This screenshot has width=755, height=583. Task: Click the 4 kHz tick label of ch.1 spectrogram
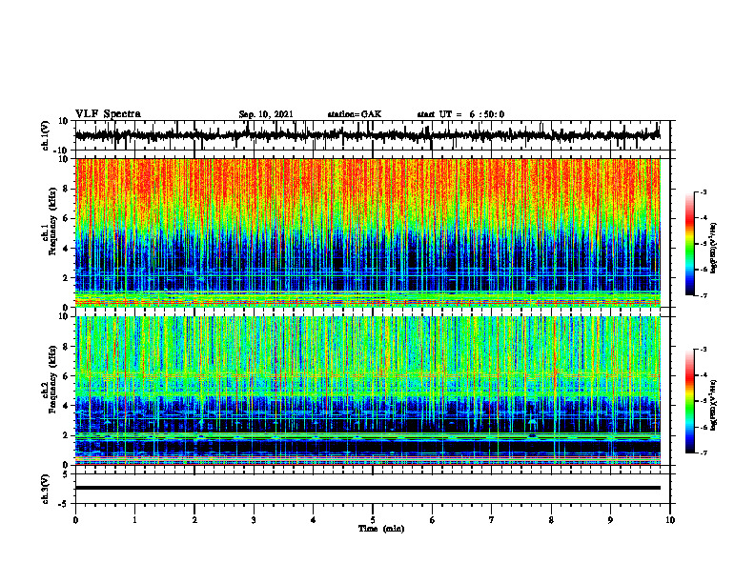tap(66, 249)
